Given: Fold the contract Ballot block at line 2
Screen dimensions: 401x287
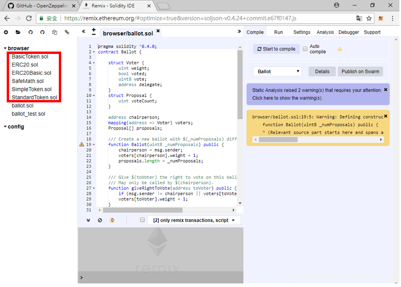Looking at the screenshot, I should [x=94, y=52].
